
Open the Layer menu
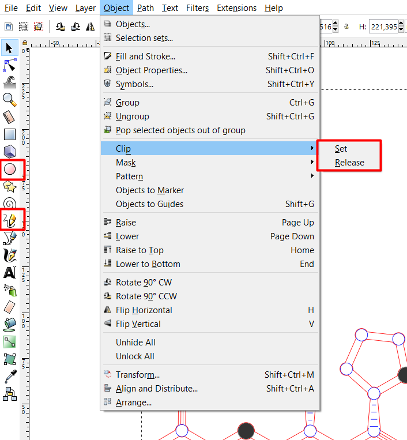pyautogui.click(x=85, y=8)
